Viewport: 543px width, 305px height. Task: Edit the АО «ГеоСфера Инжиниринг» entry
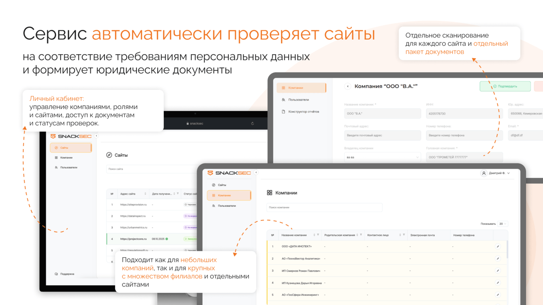498,295
